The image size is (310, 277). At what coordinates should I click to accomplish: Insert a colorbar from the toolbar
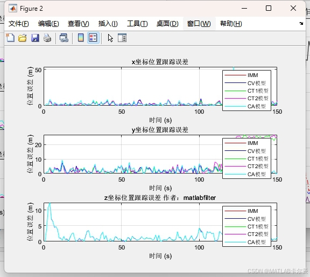[81, 38]
